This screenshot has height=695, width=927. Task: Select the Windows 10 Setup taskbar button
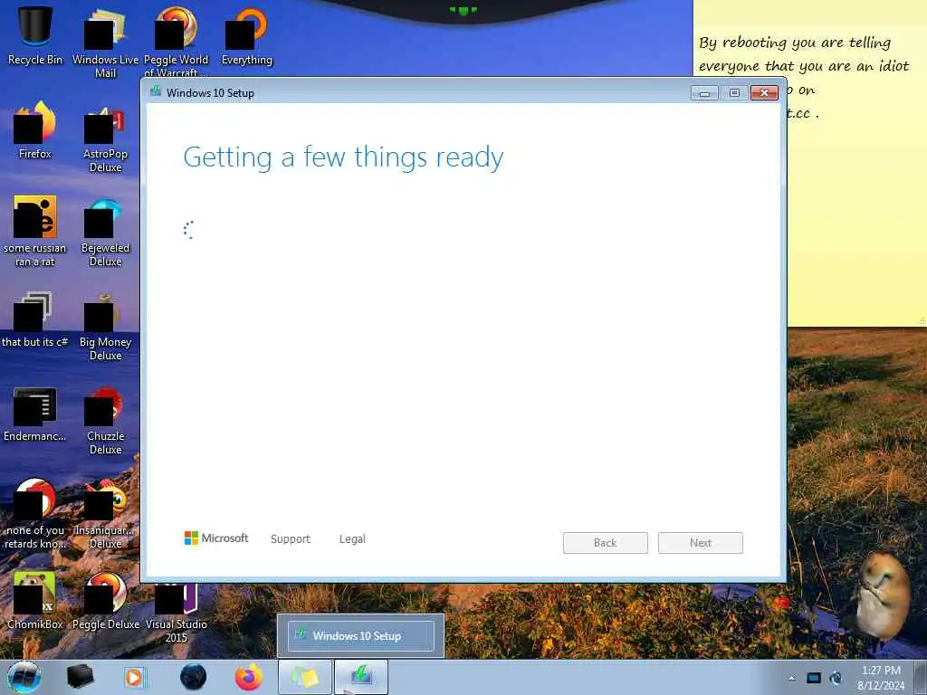point(361,677)
